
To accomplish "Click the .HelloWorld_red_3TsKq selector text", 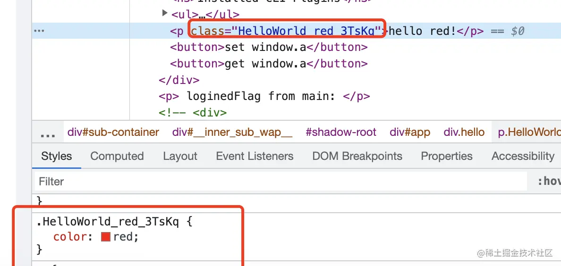I will coord(107,222).
